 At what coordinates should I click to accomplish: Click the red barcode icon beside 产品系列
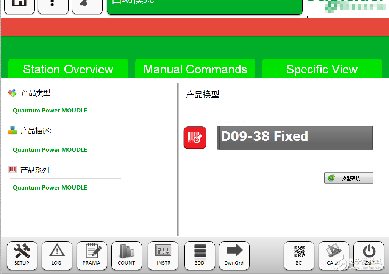click(12, 170)
